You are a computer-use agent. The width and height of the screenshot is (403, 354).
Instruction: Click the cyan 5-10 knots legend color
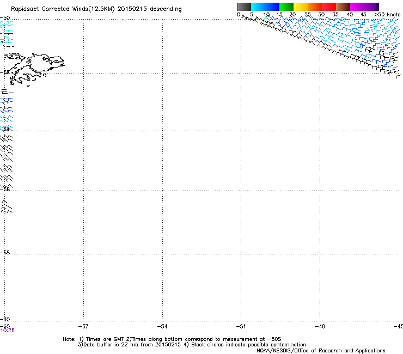click(x=258, y=7)
